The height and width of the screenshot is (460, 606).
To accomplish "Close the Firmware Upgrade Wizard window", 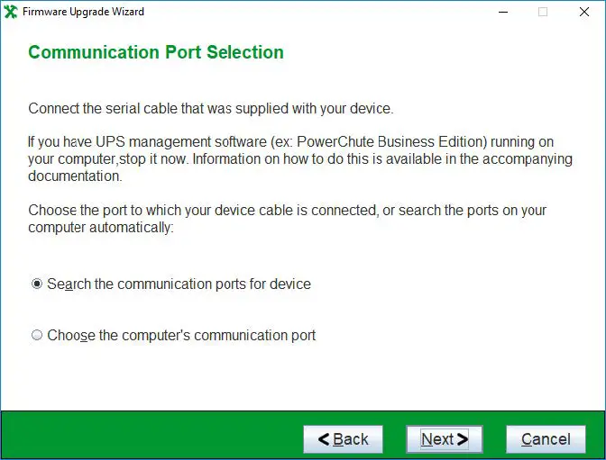I will (583, 12).
